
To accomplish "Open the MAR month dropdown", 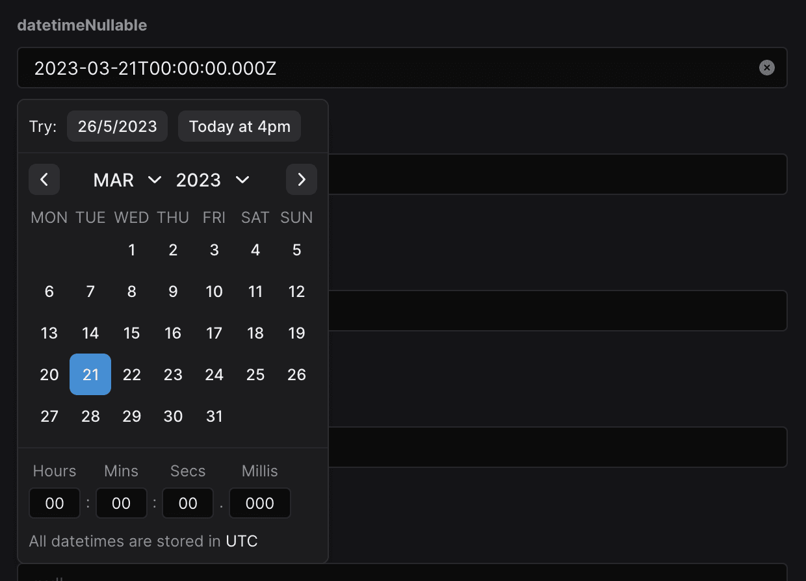I will (127, 180).
